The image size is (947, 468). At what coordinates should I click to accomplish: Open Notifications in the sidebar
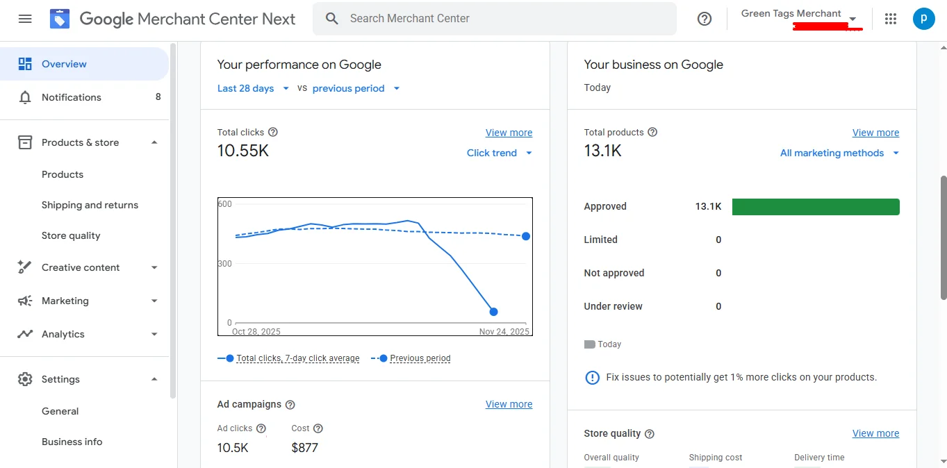(72, 97)
